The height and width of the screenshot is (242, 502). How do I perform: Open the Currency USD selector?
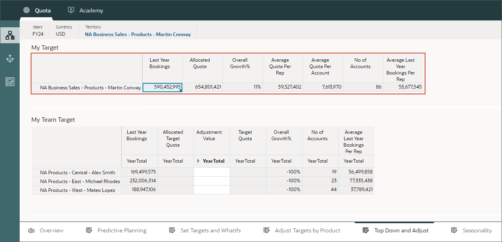[64, 30]
